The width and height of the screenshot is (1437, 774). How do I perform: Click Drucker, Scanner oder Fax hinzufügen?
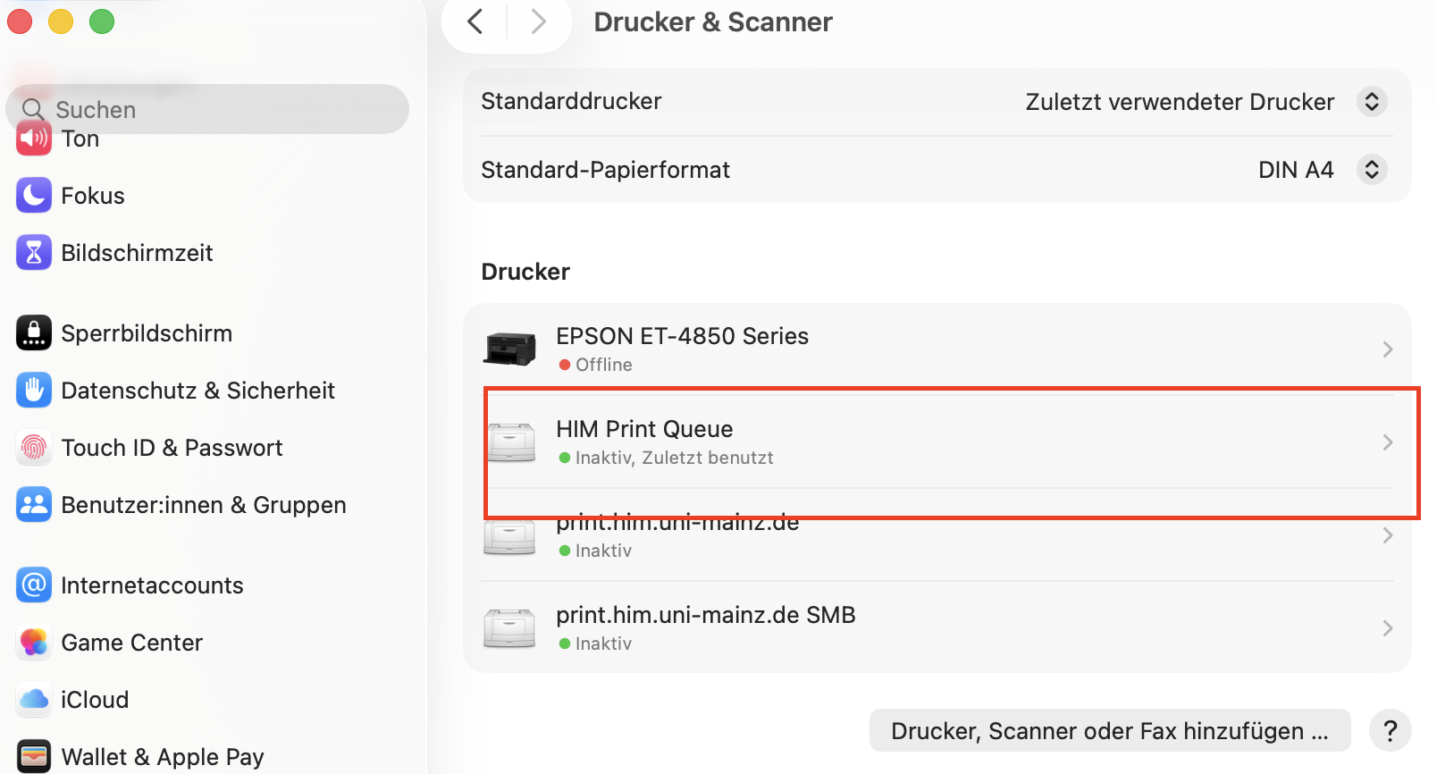tap(1109, 731)
